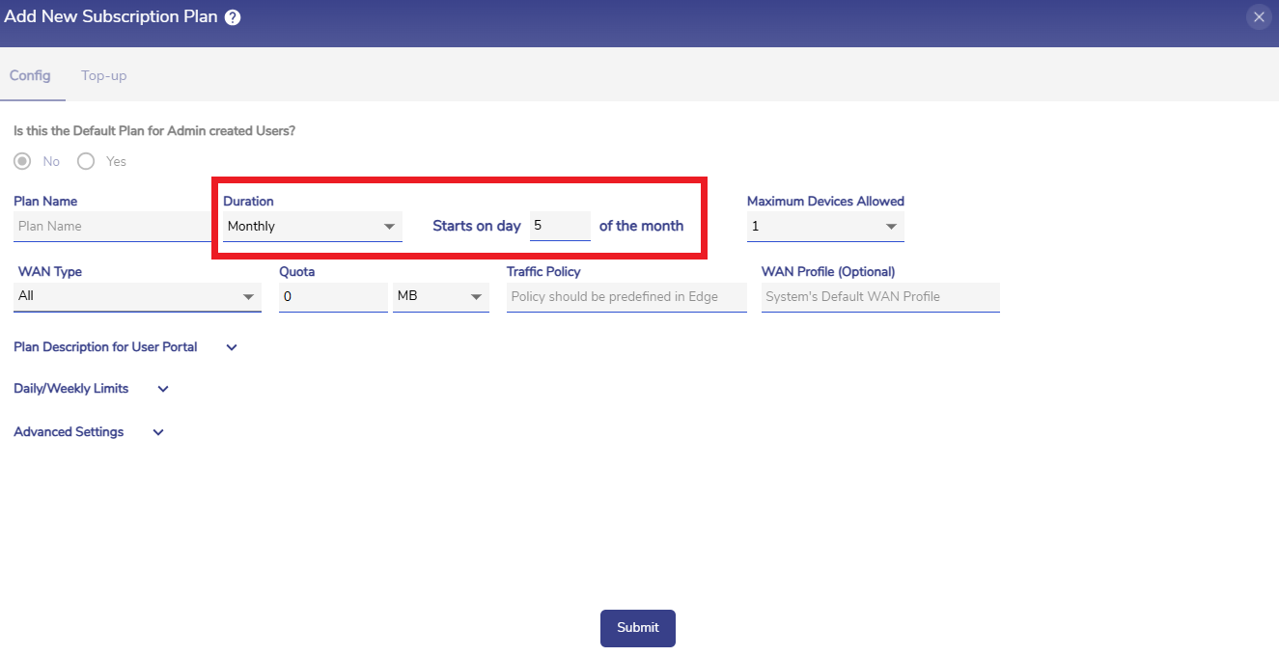Select No for default plan
Viewport: 1279px width, 656px height.
[x=22, y=161]
